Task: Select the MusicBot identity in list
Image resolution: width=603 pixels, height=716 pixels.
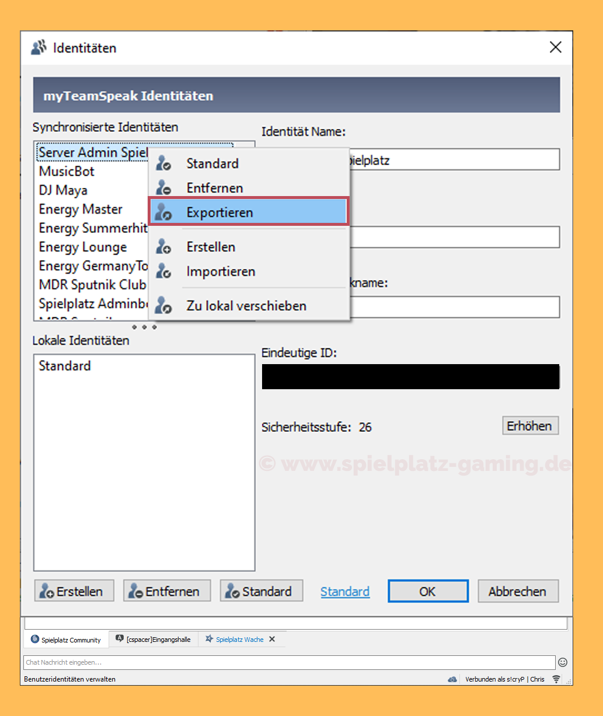Action: 67,172
